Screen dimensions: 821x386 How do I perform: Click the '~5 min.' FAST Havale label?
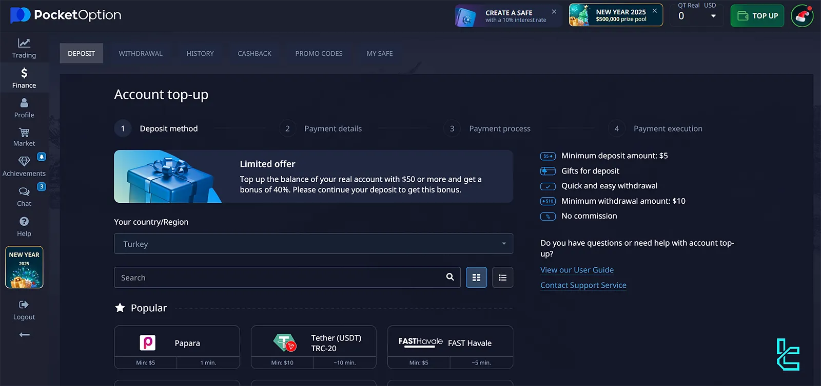click(x=481, y=362)
